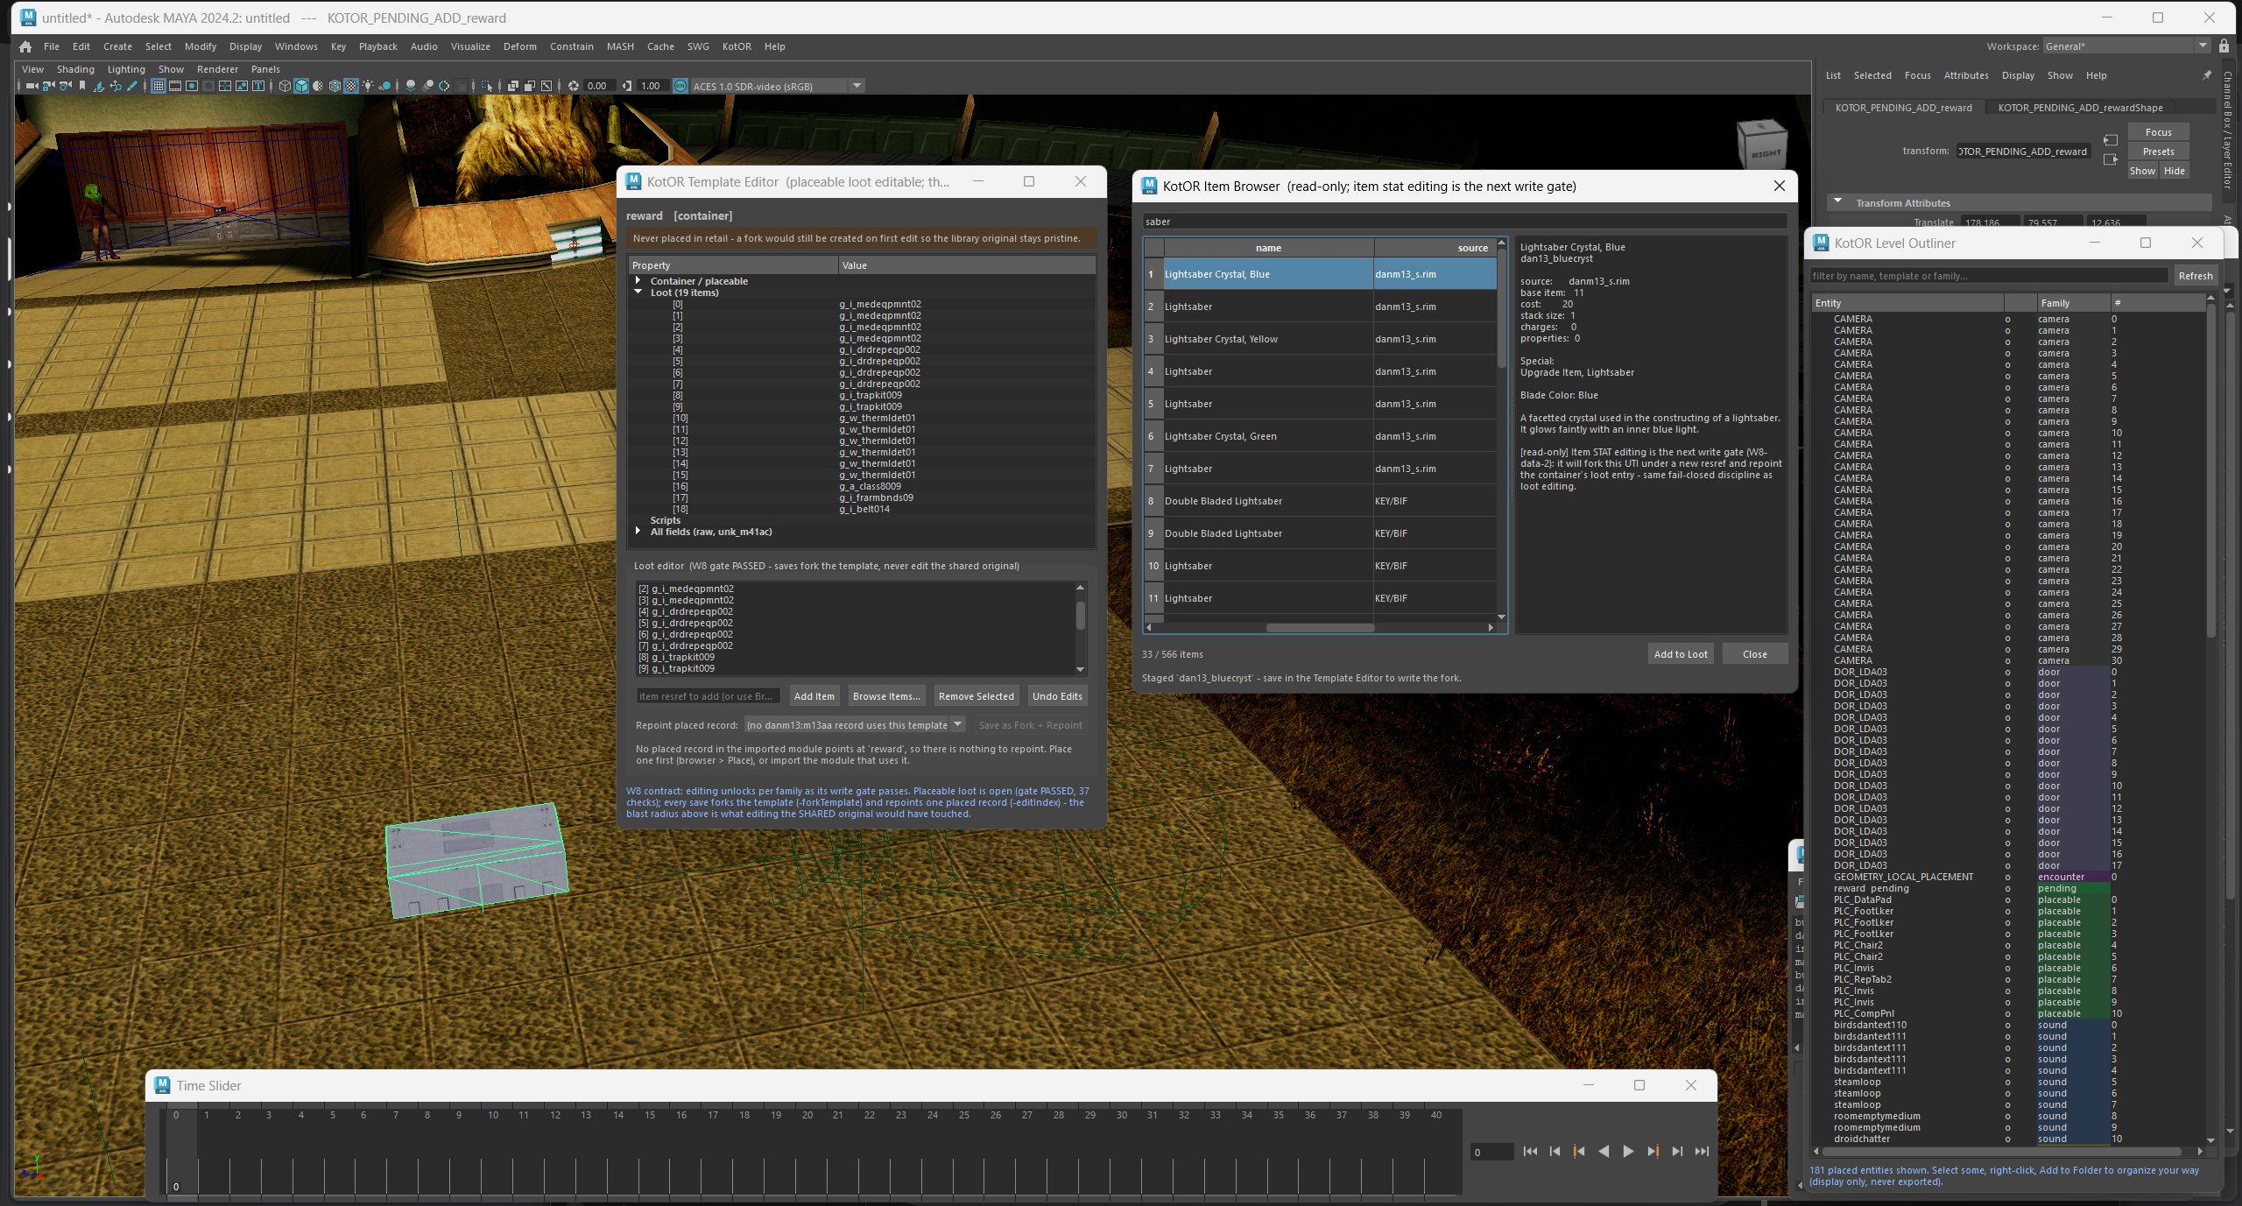Toggle the textured checker sphere icon
This screenshot has height=1206, width=2242.
tap(351, 86)
